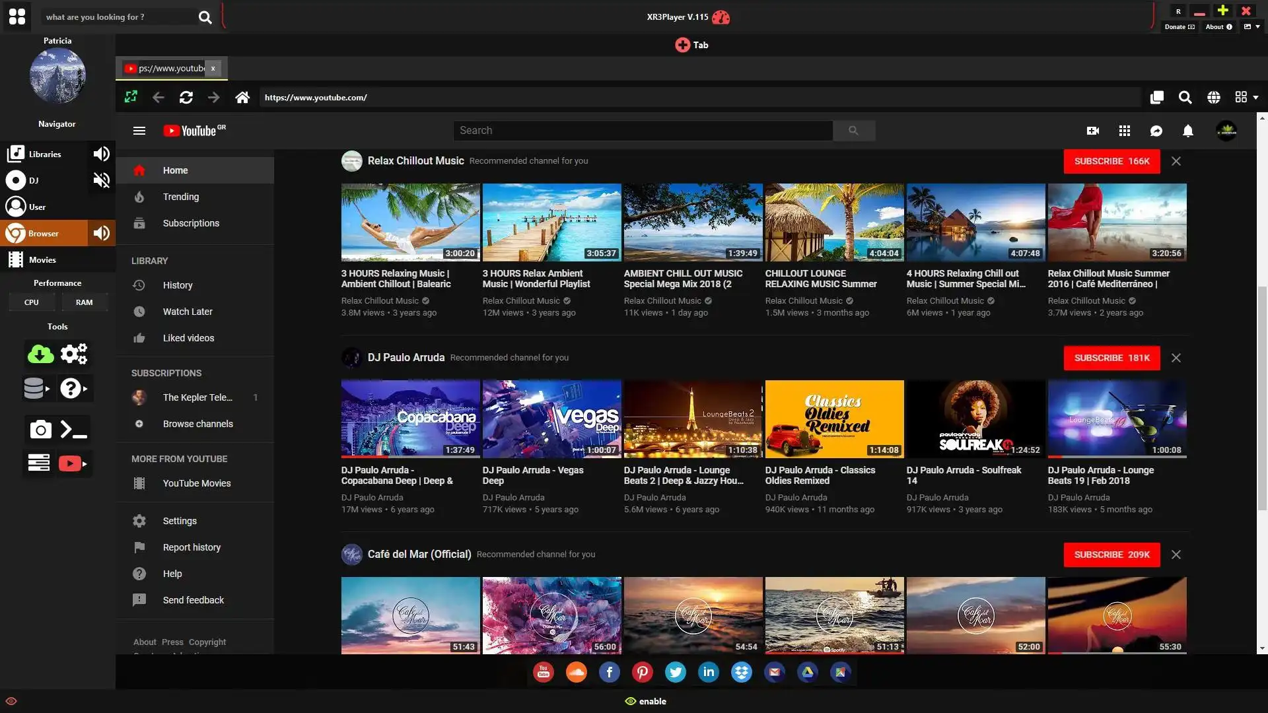The height and width of the screenshot is (713, 1268).
Task: Open YouTube hamburger guide menu
Action: click(x=139, y=131)
